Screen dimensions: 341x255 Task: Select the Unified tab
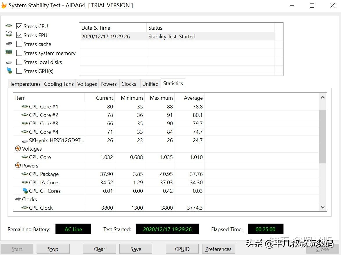[x=150, y=84]
